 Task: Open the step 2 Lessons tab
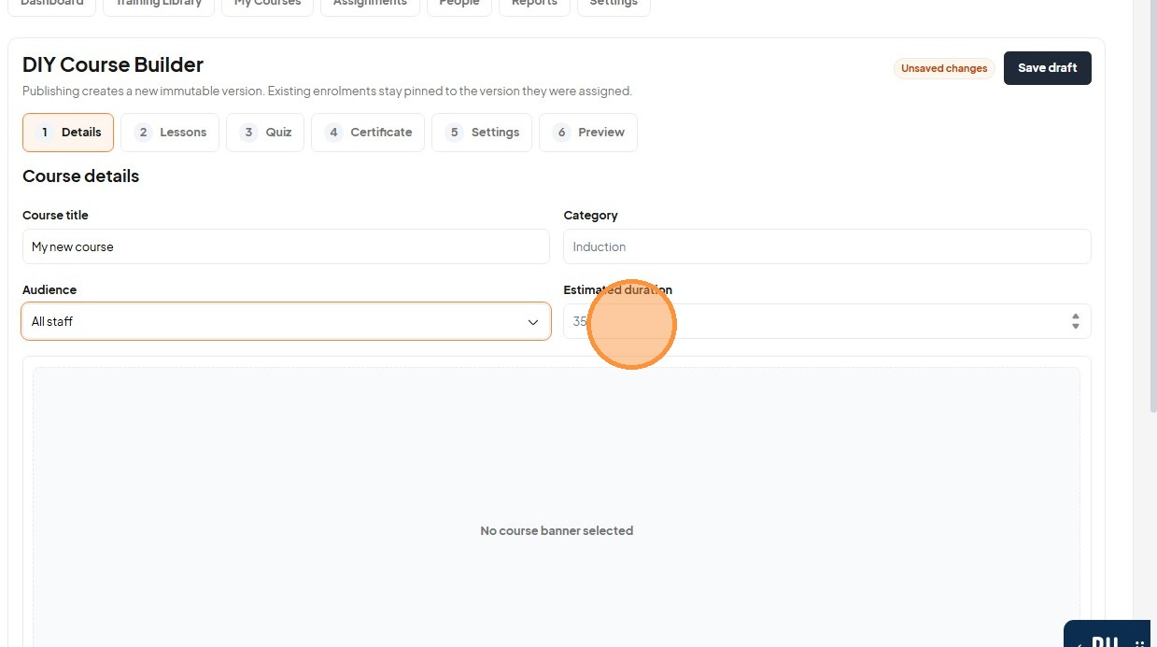[170, 133]
